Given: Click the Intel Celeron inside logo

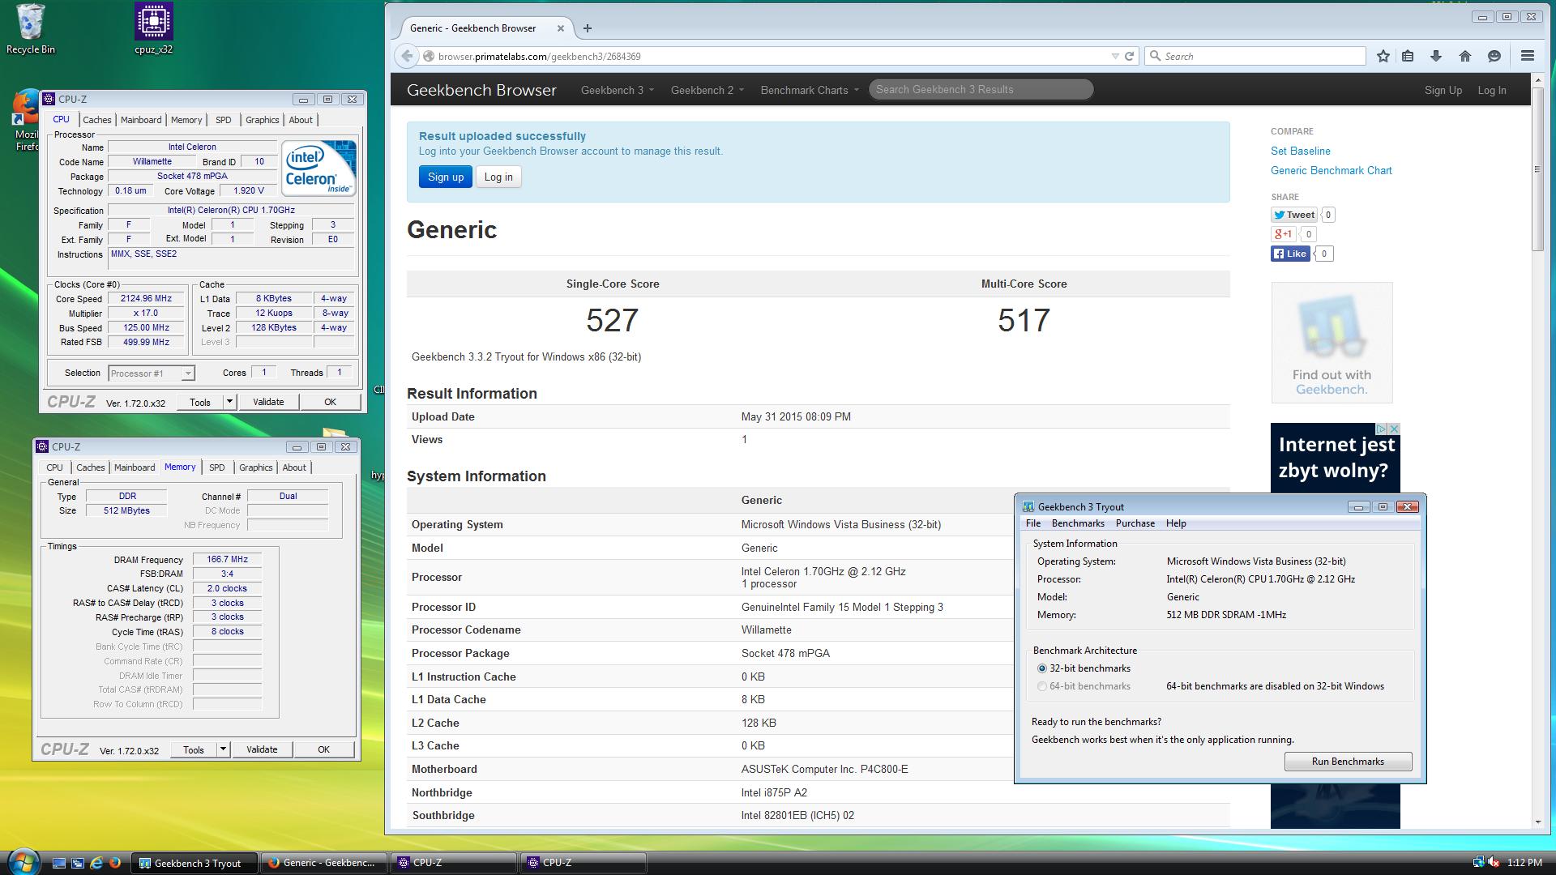Looking at the screenshot, I should [318, 168].
